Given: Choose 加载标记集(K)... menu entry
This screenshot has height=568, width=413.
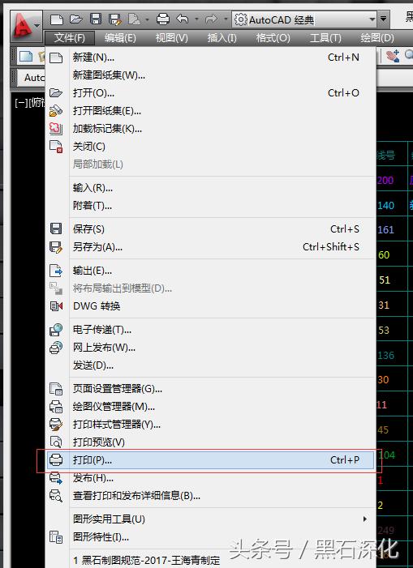Looking at the screenshot, I should pos(211,129).
